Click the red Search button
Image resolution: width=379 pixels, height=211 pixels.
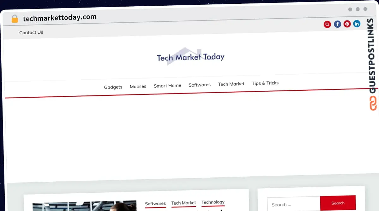coord(338,203)
